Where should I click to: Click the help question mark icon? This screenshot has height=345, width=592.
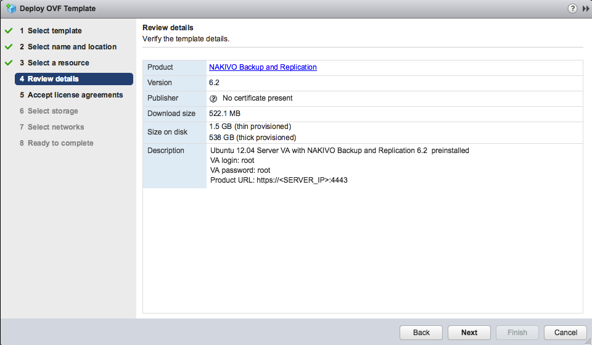click(572, 9)
